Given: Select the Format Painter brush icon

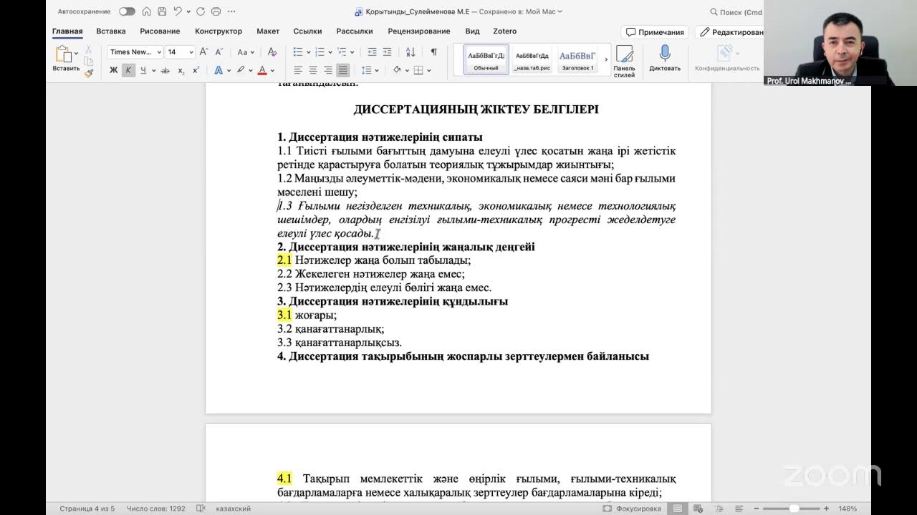Looking at the screenshot, I should point(88,72).
